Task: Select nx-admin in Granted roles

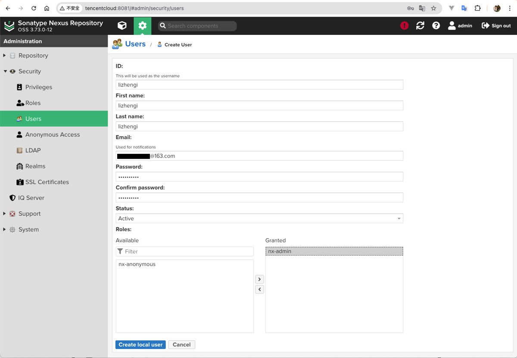Action: tap(334, 251)
